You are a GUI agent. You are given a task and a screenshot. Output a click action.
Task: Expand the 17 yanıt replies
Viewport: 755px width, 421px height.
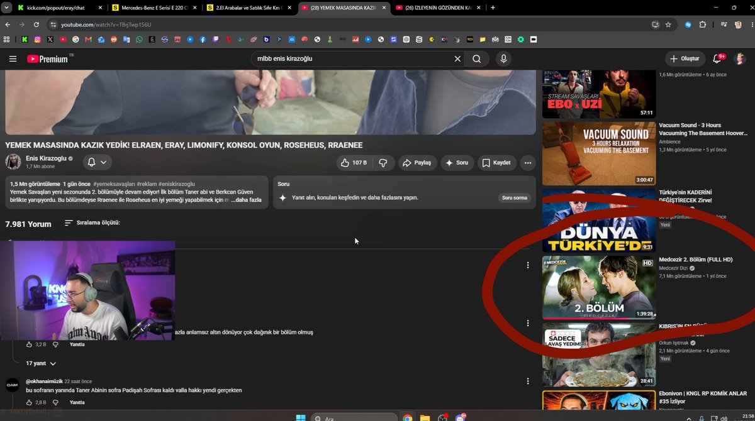tap(41, 363)
